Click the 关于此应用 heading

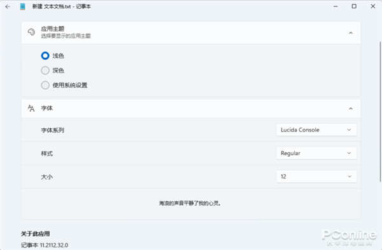pyautogui.click(x=35, y=234)
